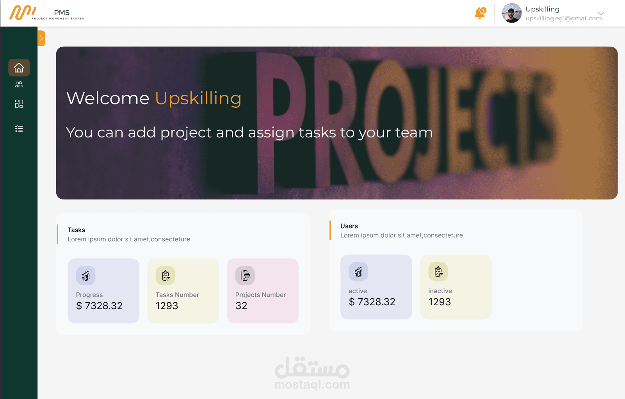Click the notification bell icon
The width and height of the screenshot is (625, 399).
click(x=480, y=13)
